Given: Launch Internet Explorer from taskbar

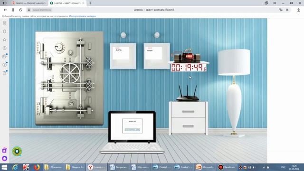Looking at the screenshot, I should [x=15, y=167].
